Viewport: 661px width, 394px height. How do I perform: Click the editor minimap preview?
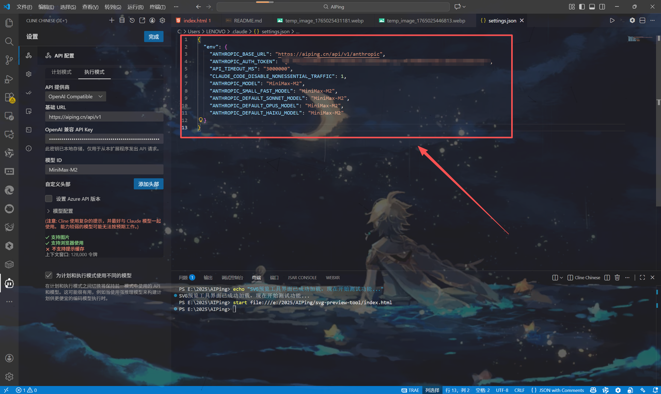pos(639,39)
